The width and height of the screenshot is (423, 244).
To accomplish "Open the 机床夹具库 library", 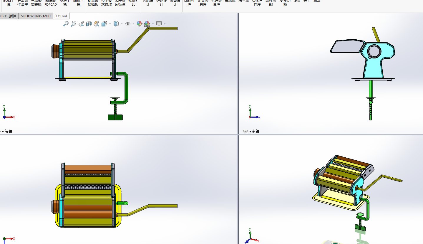I will click(217, 3).
